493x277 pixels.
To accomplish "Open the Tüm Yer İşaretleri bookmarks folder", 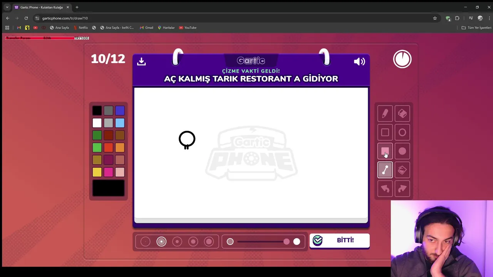I will (476, 28).
